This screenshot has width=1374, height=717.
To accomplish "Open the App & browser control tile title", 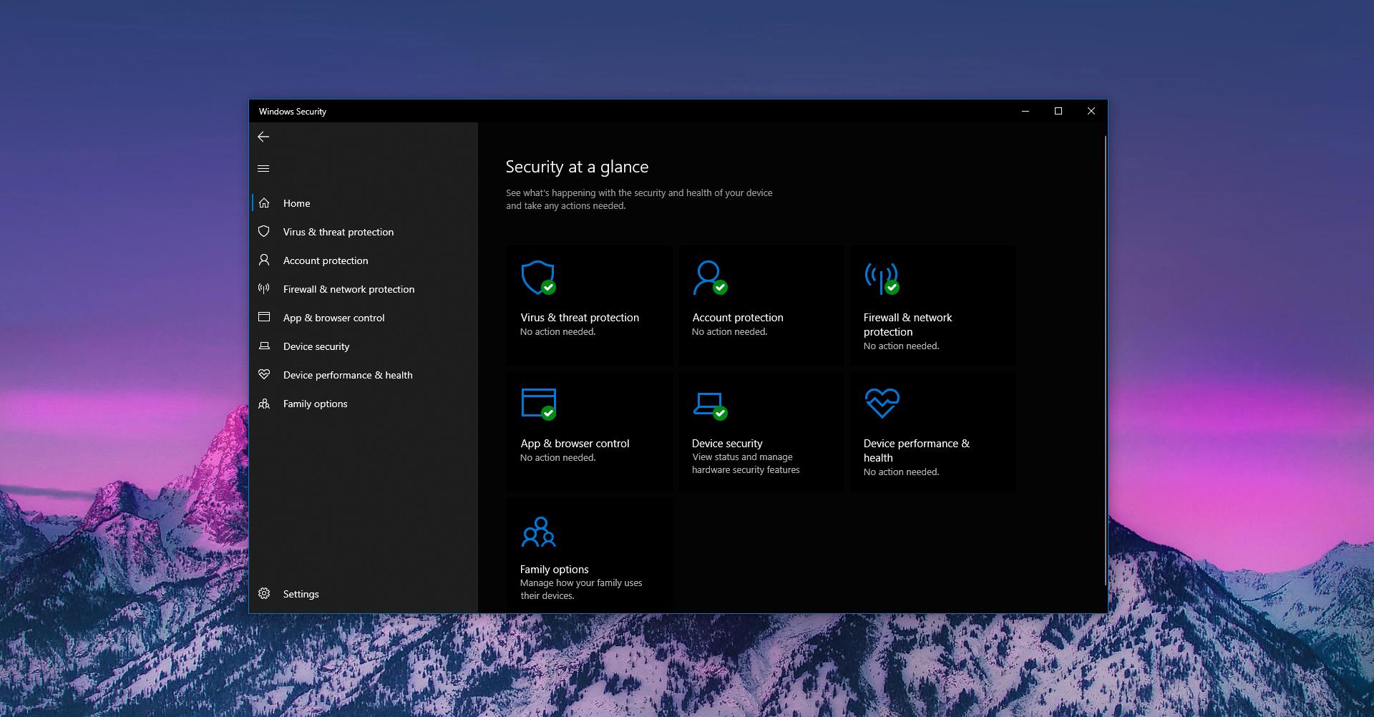I will click(x=575, y=444).
